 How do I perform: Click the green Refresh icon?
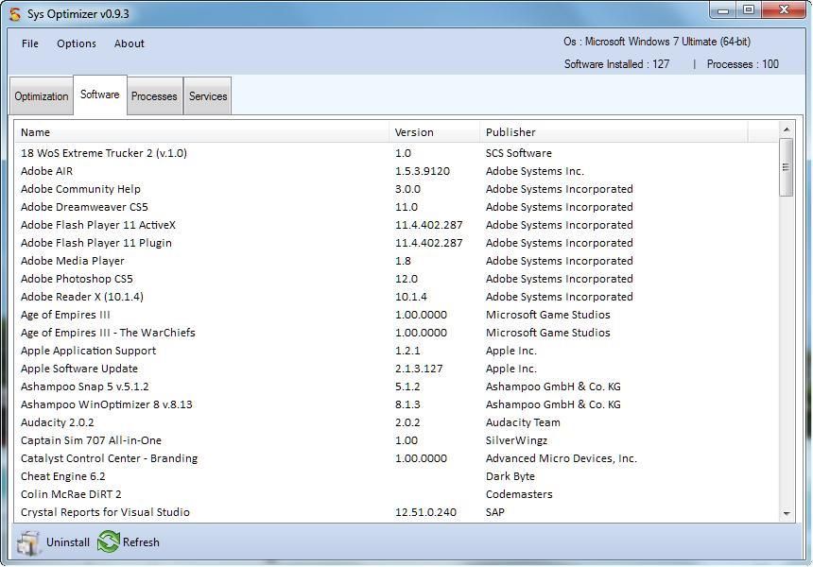[107, 541]
